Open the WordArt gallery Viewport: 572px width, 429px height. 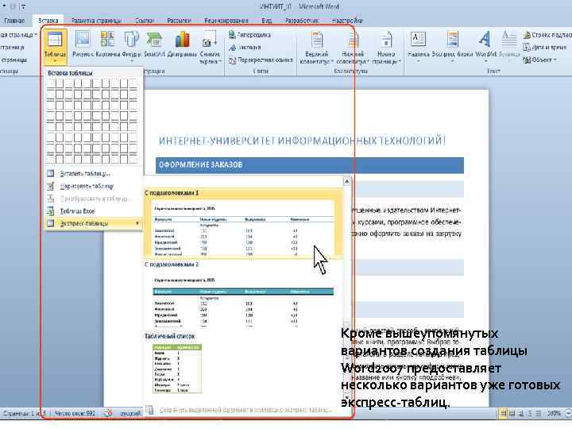tap(485, 45)
